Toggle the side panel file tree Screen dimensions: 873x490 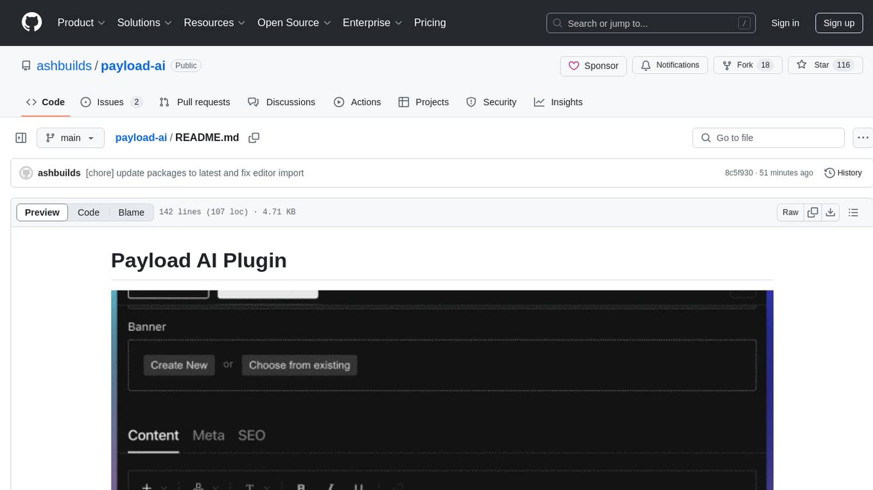click(21, 138)
